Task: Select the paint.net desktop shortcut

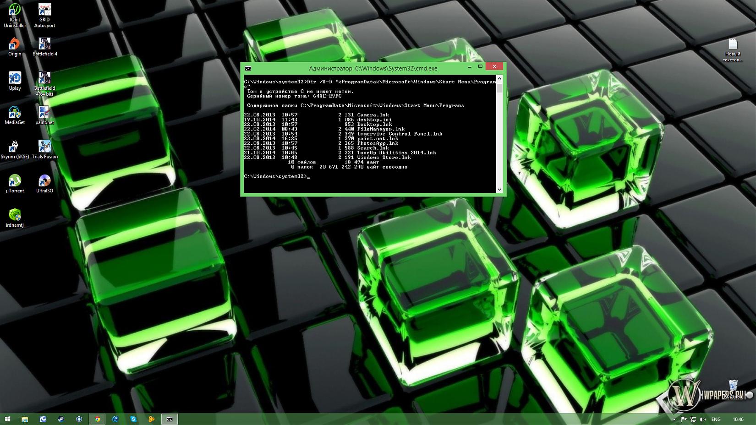Action: [44, 115]
